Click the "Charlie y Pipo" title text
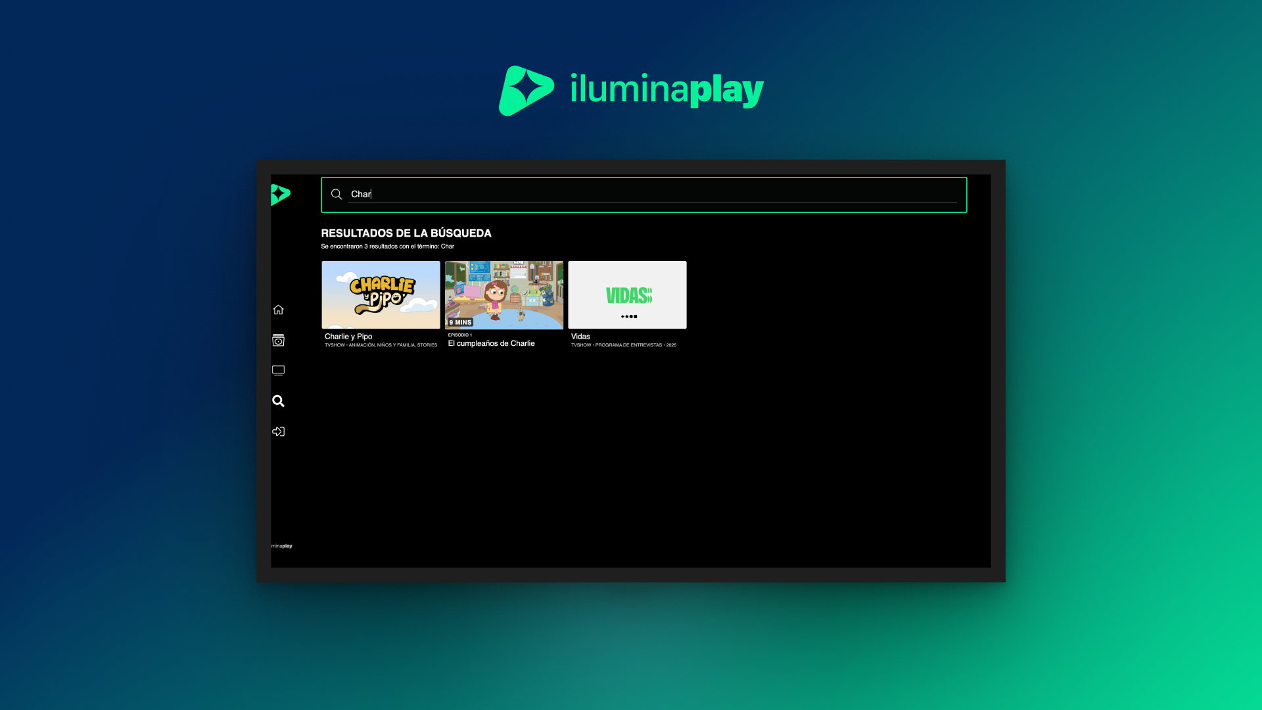 click(348, 337)
